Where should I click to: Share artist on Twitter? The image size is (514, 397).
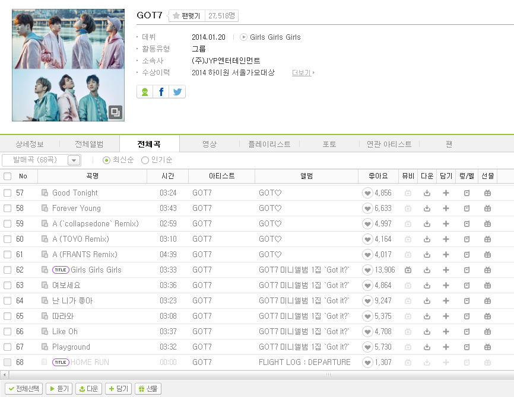[177, 92]
